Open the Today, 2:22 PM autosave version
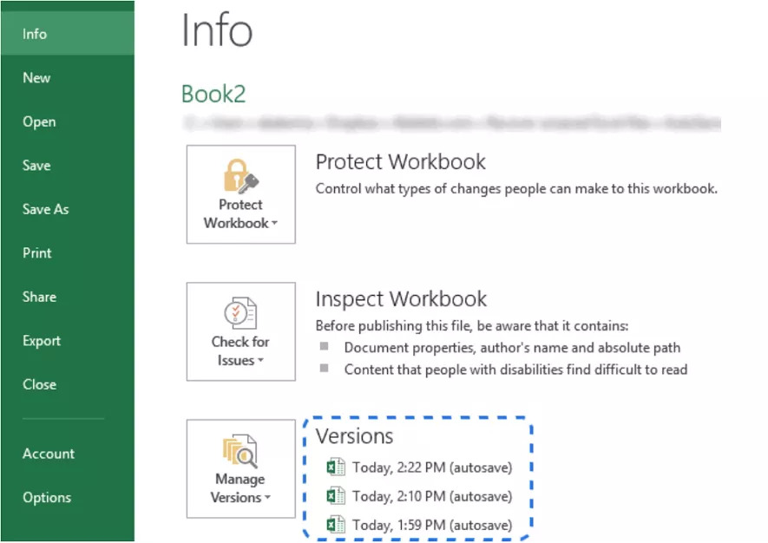Viewport: 768px width, 543px height. tap(431, 468)
